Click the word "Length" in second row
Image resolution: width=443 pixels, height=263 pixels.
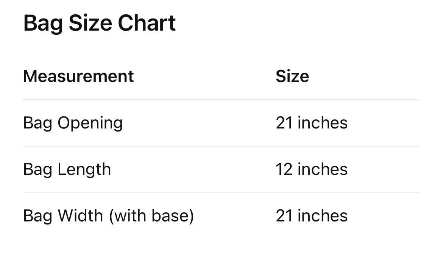84,170
